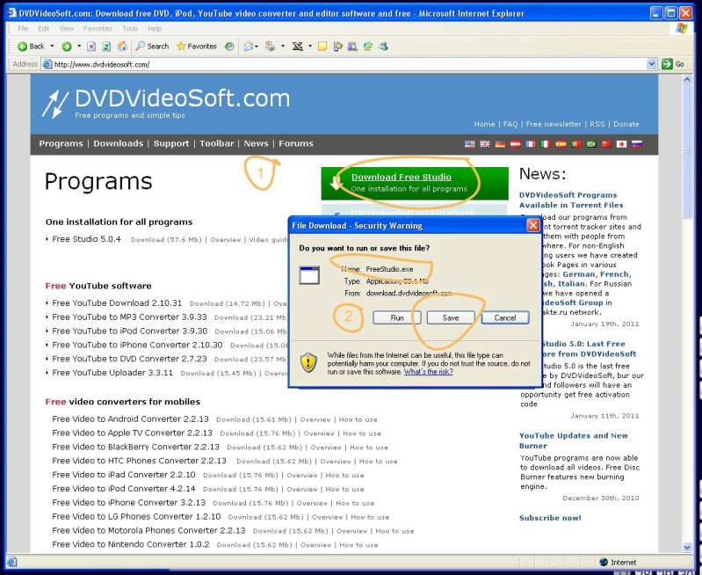
Task: Click the Download Free Studio link
Action: click(x=402, y=177)
